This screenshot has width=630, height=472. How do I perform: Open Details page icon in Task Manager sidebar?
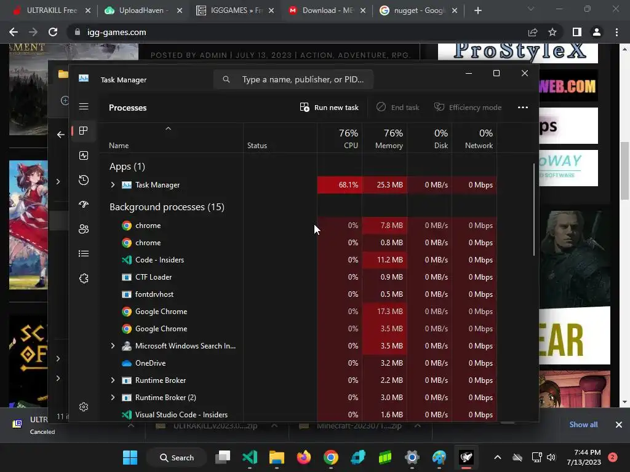[x=84, y=254]
